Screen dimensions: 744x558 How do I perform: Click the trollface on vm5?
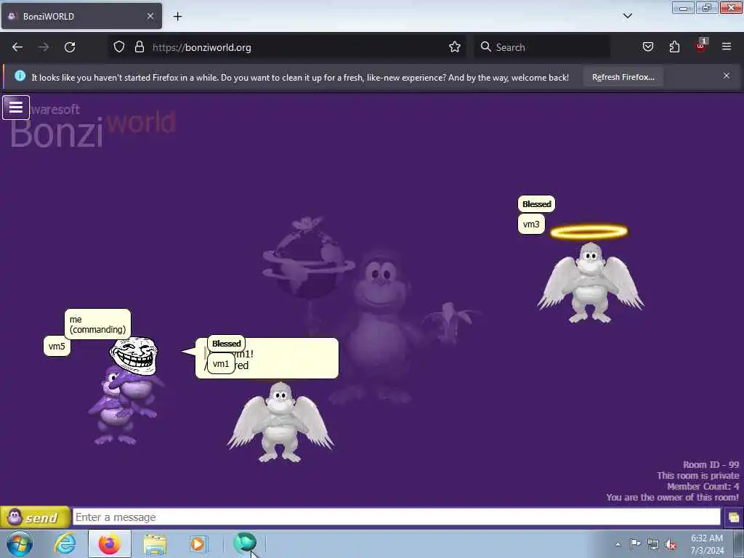click(134, 355)
